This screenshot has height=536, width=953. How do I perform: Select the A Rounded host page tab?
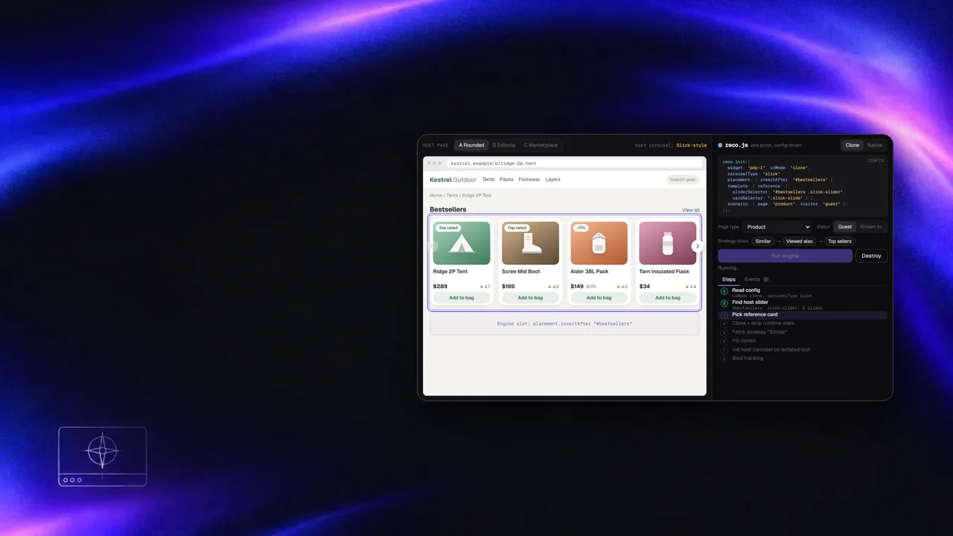point(471,145)
